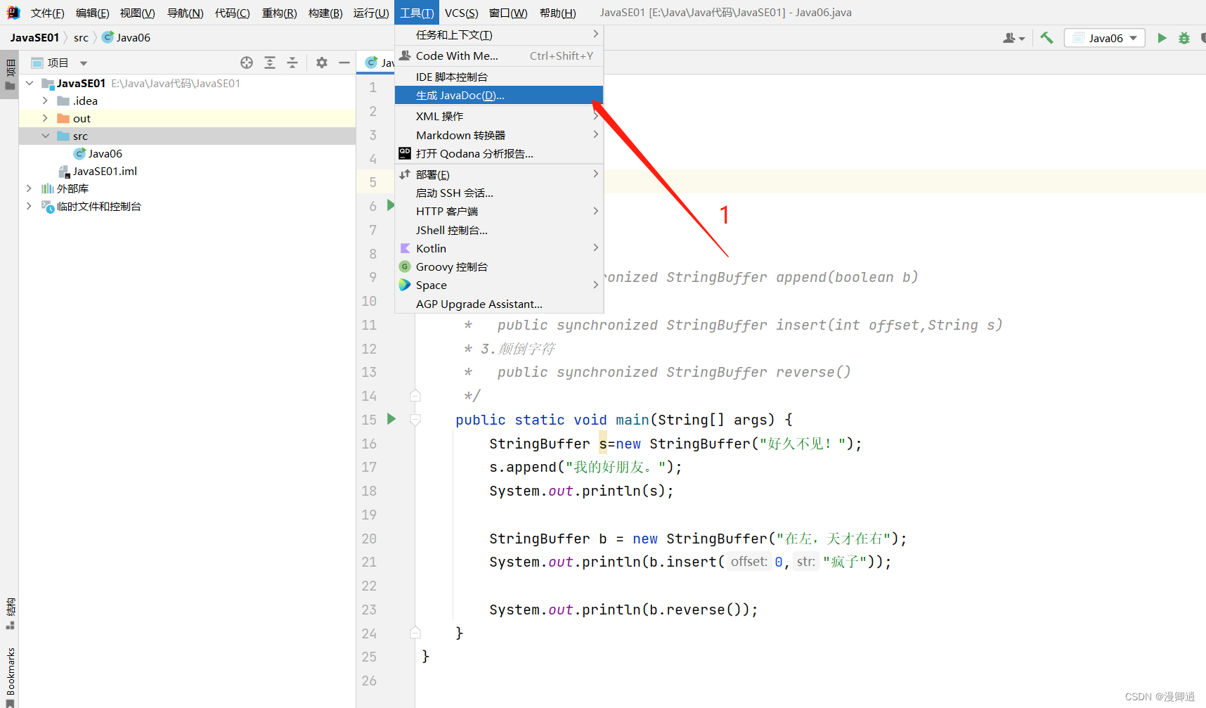This screenshot has height=708, width=1206.
Task: Open the XML 操作 submenu
Action: tap(499, 116)
